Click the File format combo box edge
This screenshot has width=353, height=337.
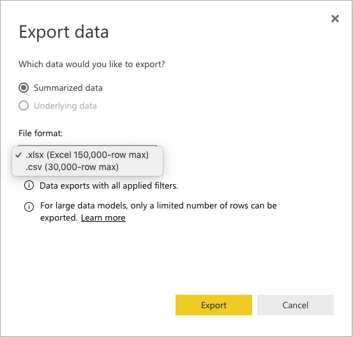click(x=87, y=146)
